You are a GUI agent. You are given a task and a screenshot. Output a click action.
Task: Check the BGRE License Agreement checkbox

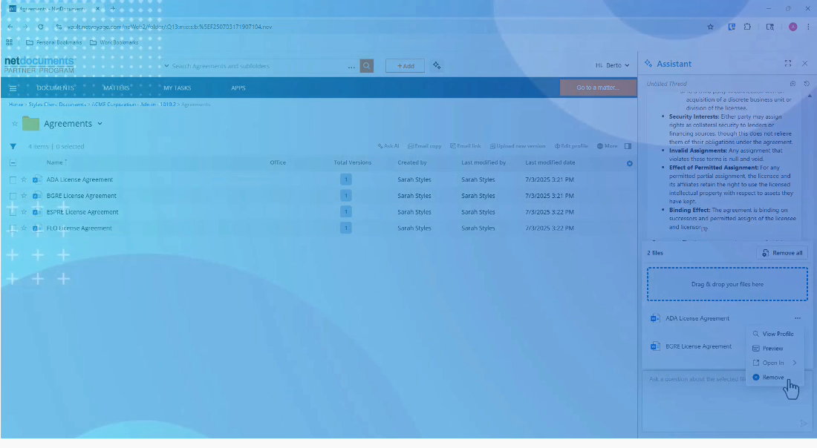[x=13, y=196]
